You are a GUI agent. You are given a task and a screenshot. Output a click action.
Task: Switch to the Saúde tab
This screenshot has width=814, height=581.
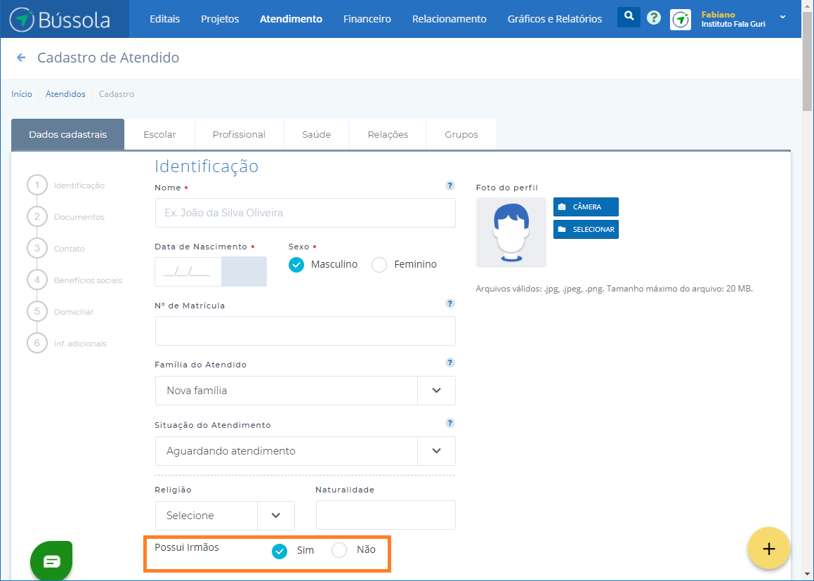click(x=316, y=134)
